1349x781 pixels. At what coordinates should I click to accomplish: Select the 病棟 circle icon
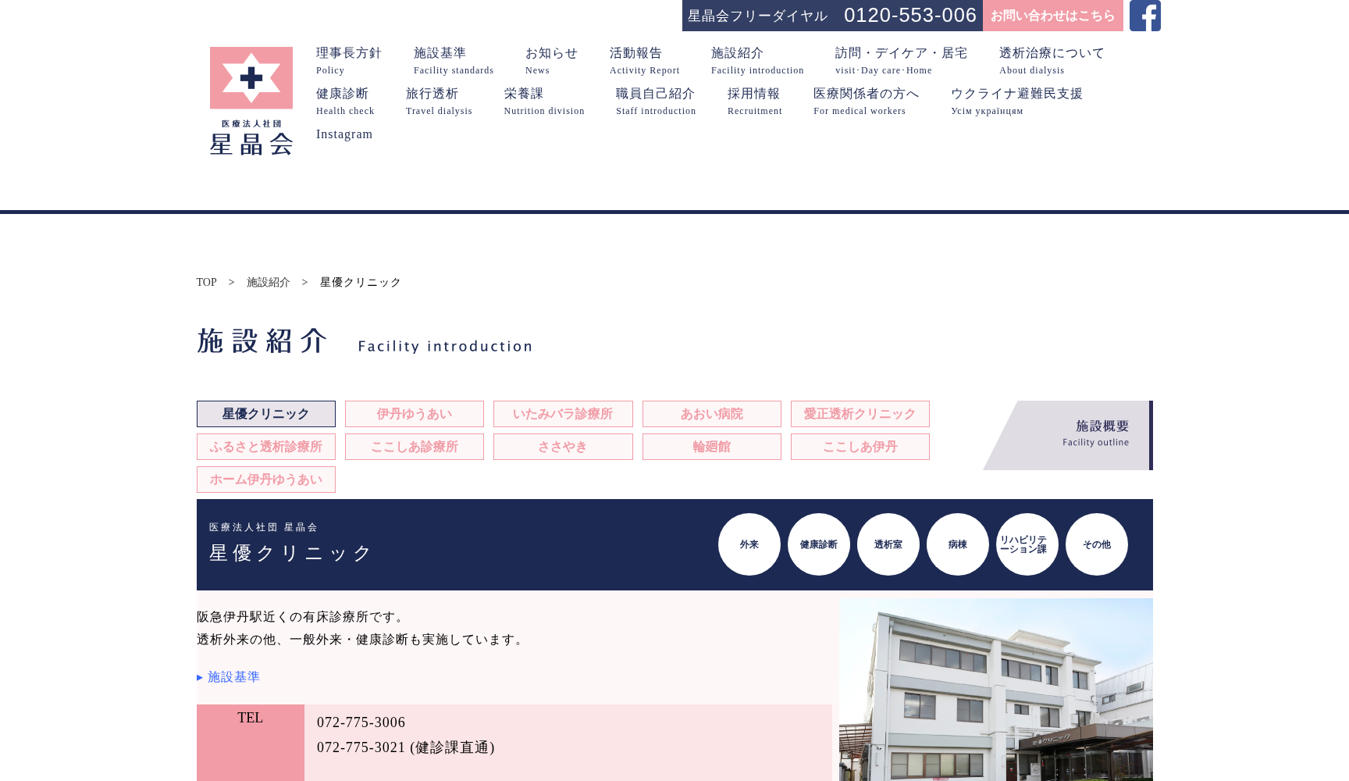pos(957,544)
